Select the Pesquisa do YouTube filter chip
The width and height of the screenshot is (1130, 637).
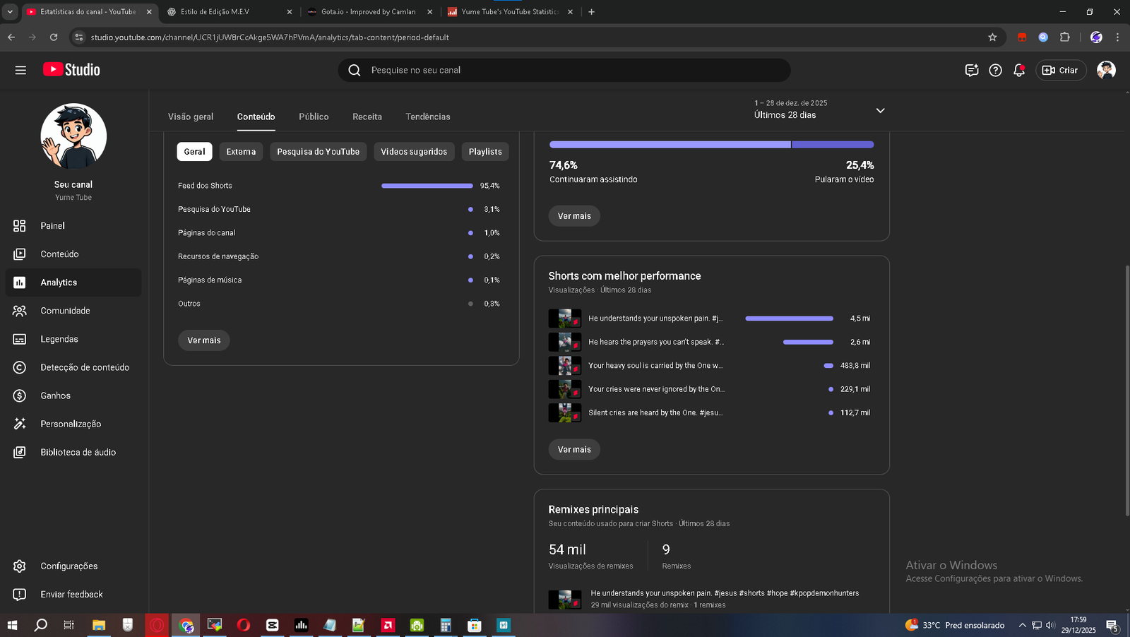[318, 152]
